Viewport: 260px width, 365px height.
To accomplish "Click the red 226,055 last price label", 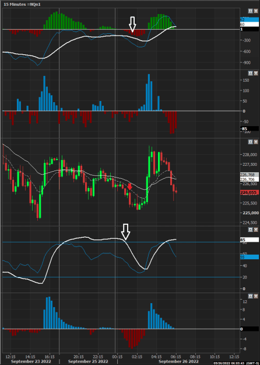I will click(x=250, y=193).
